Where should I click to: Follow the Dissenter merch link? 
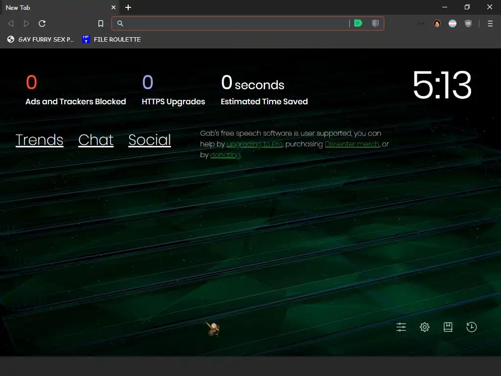click(x=352, y=144)
